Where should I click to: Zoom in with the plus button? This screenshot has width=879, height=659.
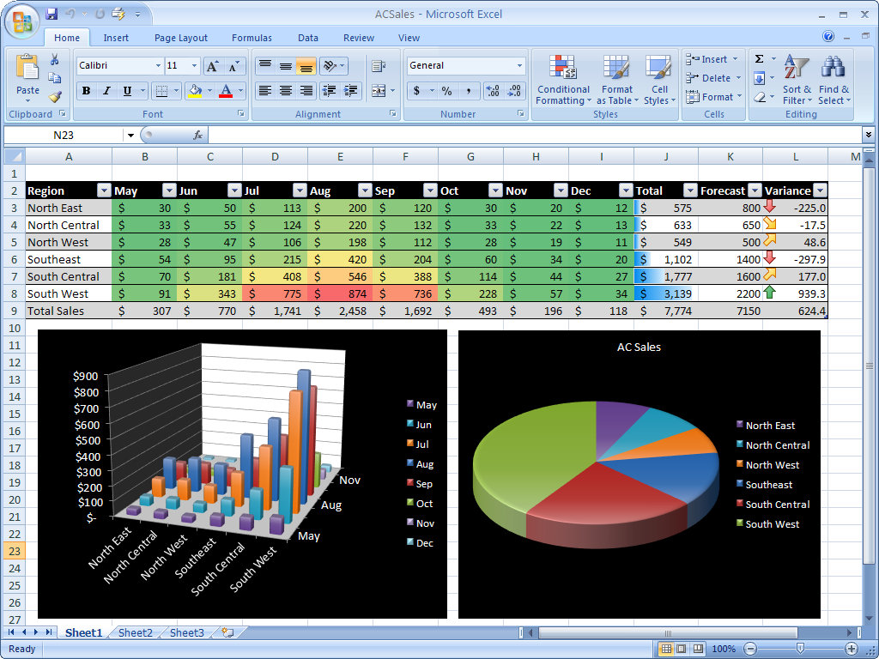click(x=852, y=649)
